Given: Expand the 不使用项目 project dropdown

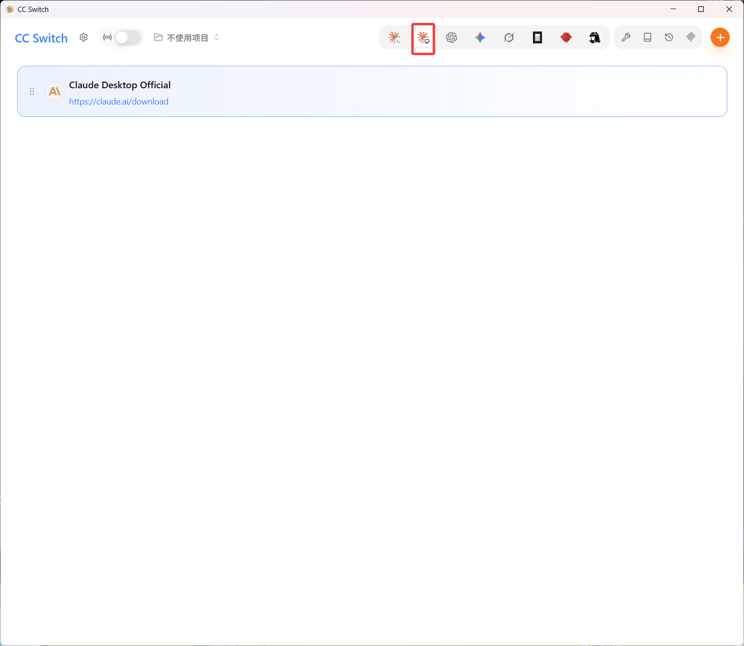Looking at the screenshot, I should click(187, 37).
